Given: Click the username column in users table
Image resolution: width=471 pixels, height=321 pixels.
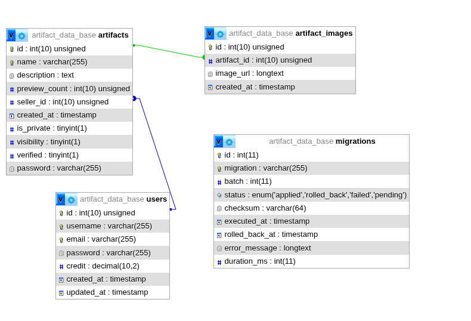Looking at the screenshot, I should click(x=109, y=226).
